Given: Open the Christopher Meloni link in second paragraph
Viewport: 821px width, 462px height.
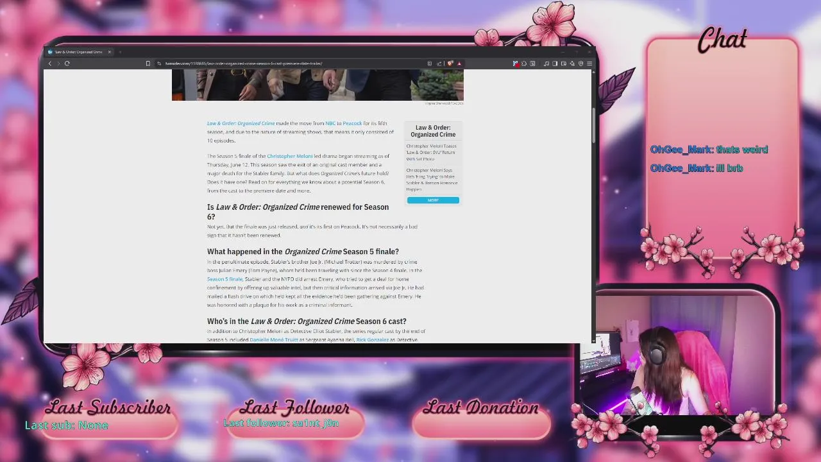Looking at the screenshot, I should [289, 156].
